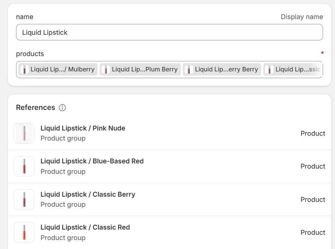Click the last truncated product chip icon
This screenshot has width=335, height=249.
click(x=269, y=70)
